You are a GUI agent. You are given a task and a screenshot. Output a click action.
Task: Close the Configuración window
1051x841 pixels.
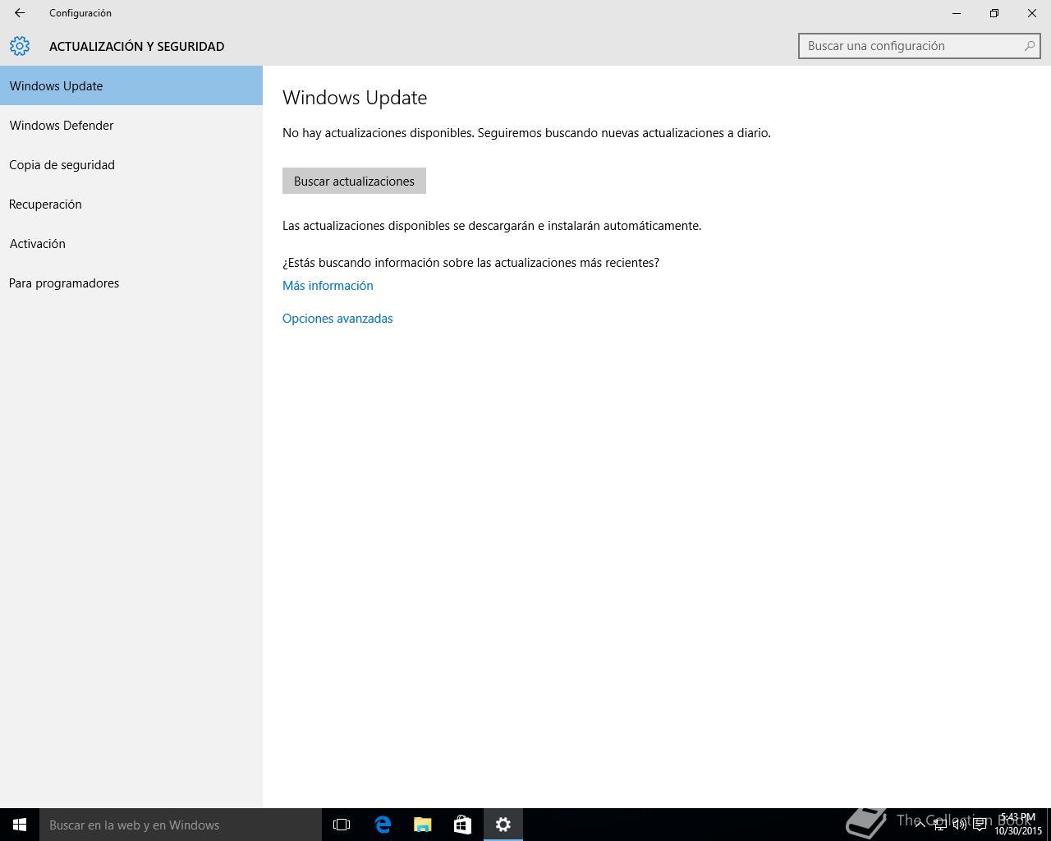coord(1032,13)
